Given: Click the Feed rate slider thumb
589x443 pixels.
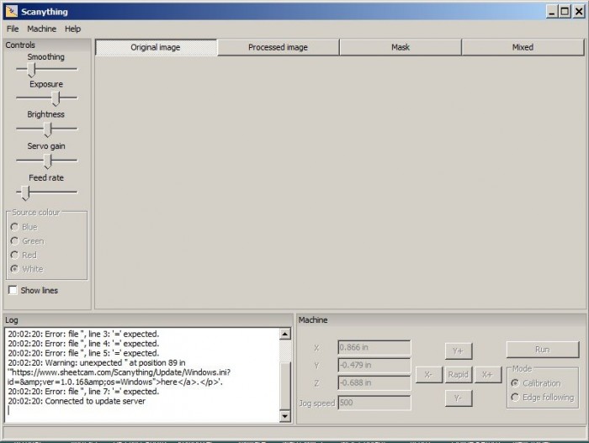Looking at the screenshot, I should (25, 192).
